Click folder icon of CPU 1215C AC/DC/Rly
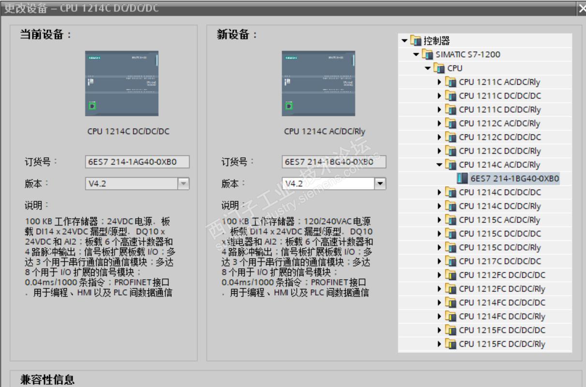586x387 pixels. pos(451,220)
